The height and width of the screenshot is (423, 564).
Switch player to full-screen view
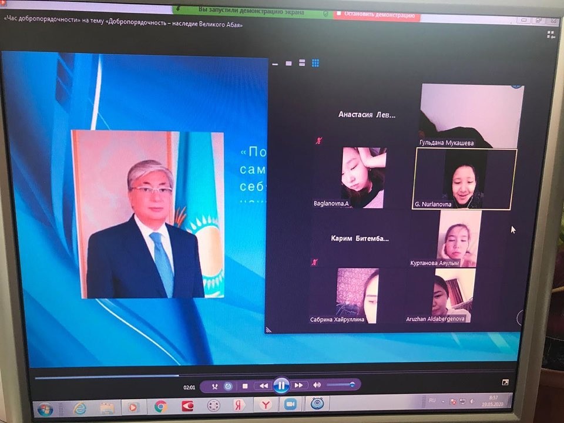point(505,382)
